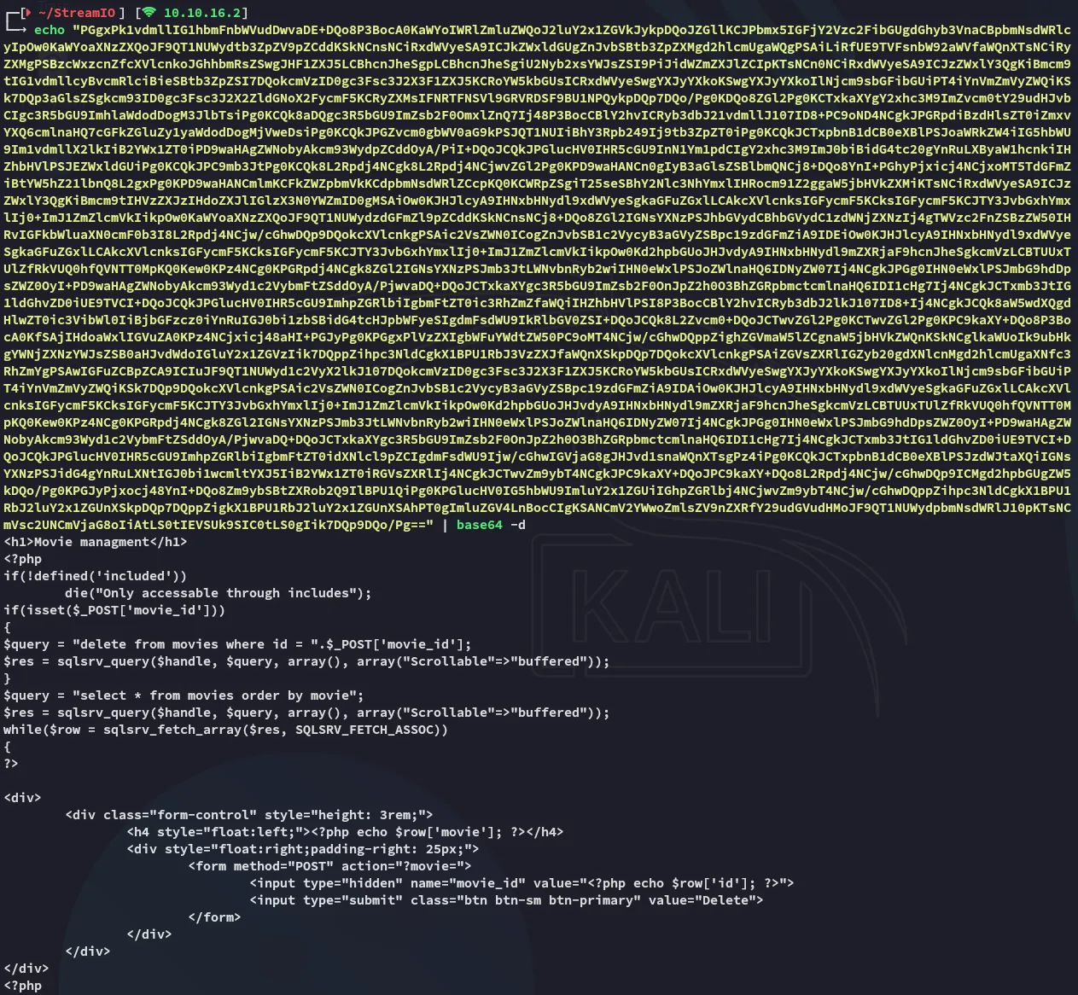Click the prompt arrow before echo
This screenshot has height=995, width=1078.
pyautogui.click(x=17, y=30)
